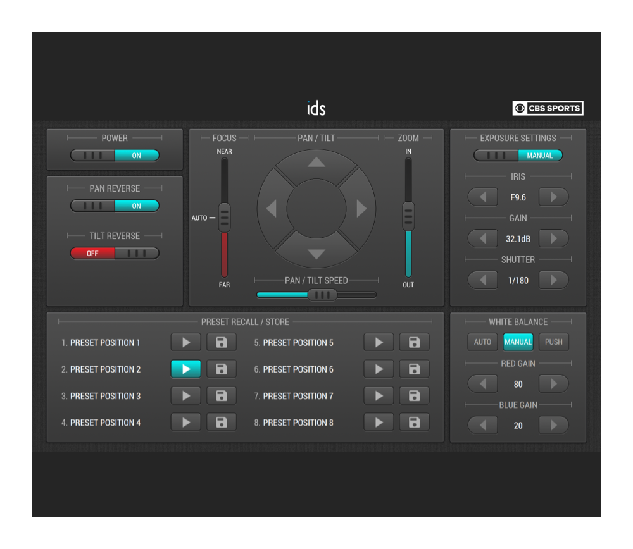This screenshot has width=633, height=549.
Task: Store Preset Position 3 with save icon
Action: 222,395
